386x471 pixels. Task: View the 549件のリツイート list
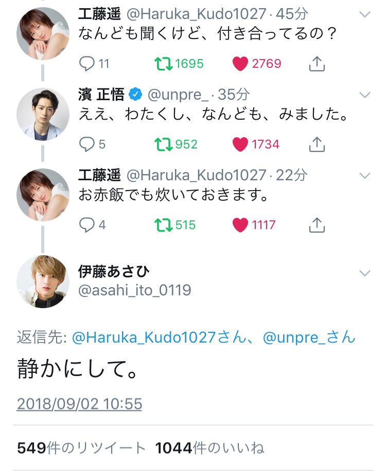[81, 448]
